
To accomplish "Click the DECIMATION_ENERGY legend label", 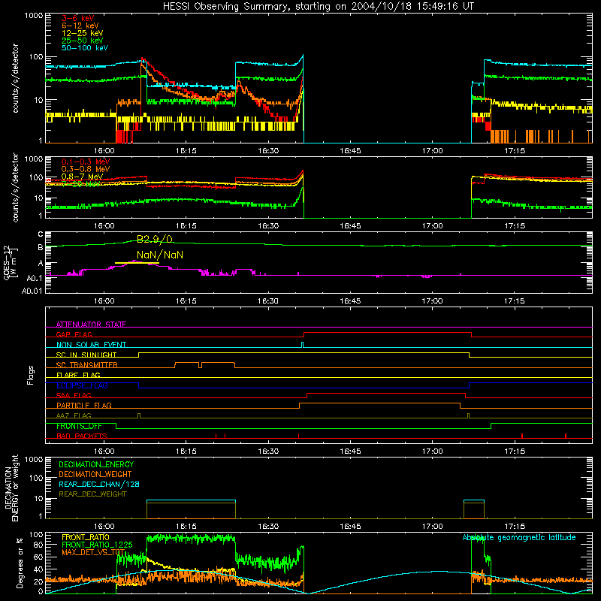I will [96, 464].
